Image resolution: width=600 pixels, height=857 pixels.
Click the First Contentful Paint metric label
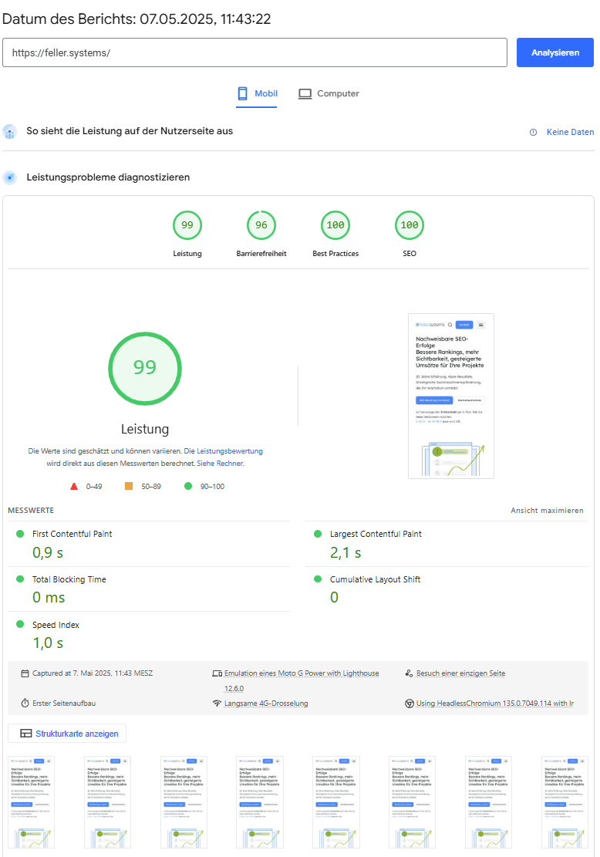point(72,534)
